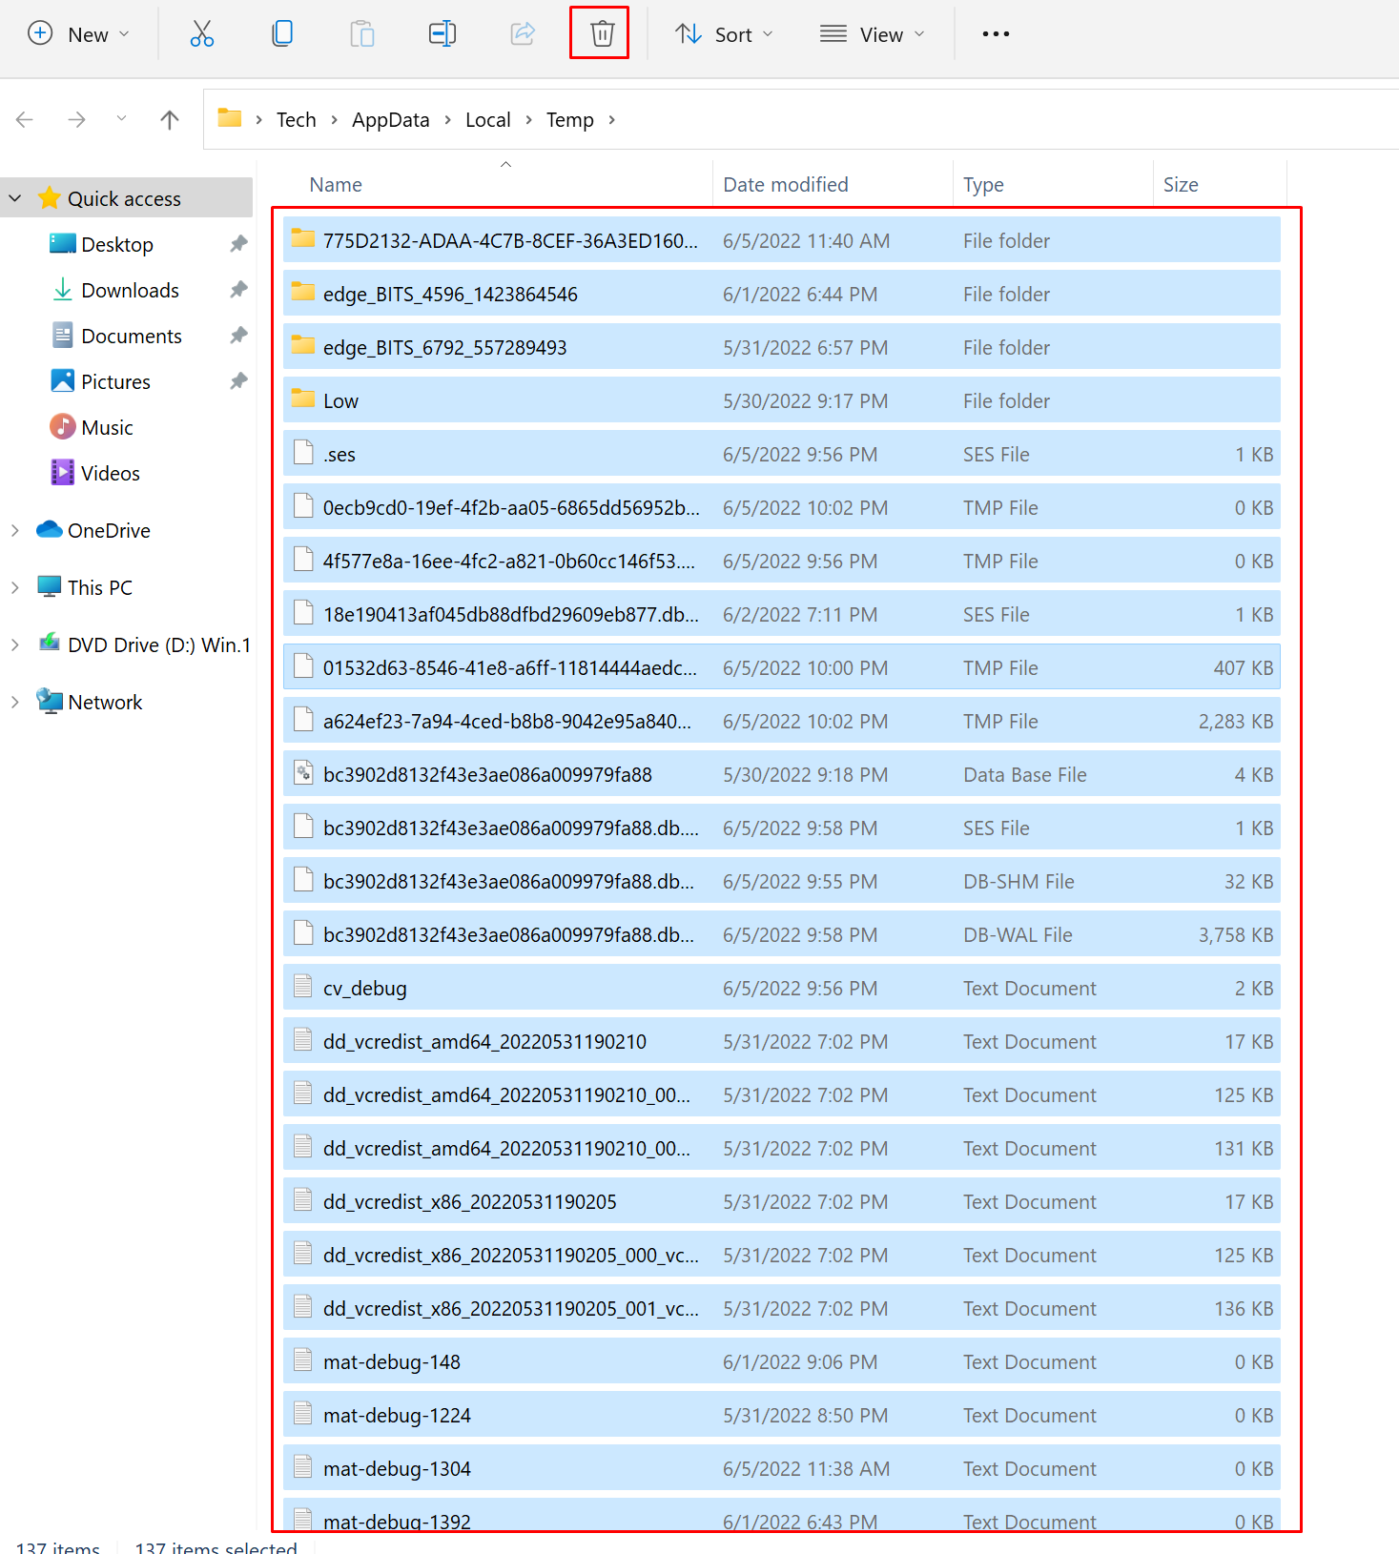This screenshot has height=1554, width=1399.
Task: Expand chevron after Temp in address bar
Action: [x=611, y=119]
